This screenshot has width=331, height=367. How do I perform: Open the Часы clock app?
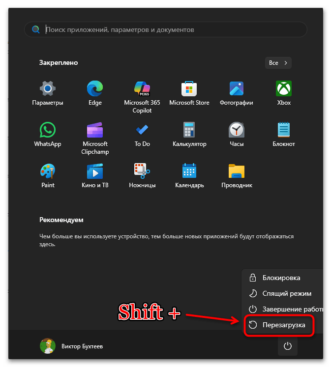(237, 134)
